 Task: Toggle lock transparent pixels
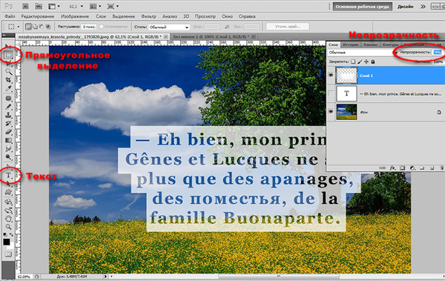tap(353, 62)
